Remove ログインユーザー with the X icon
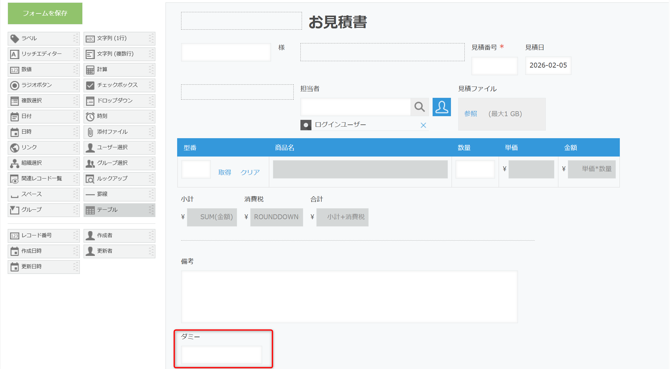Image resolution: width=670 pixels, height=369 pixels. click(x=423, y=125)
